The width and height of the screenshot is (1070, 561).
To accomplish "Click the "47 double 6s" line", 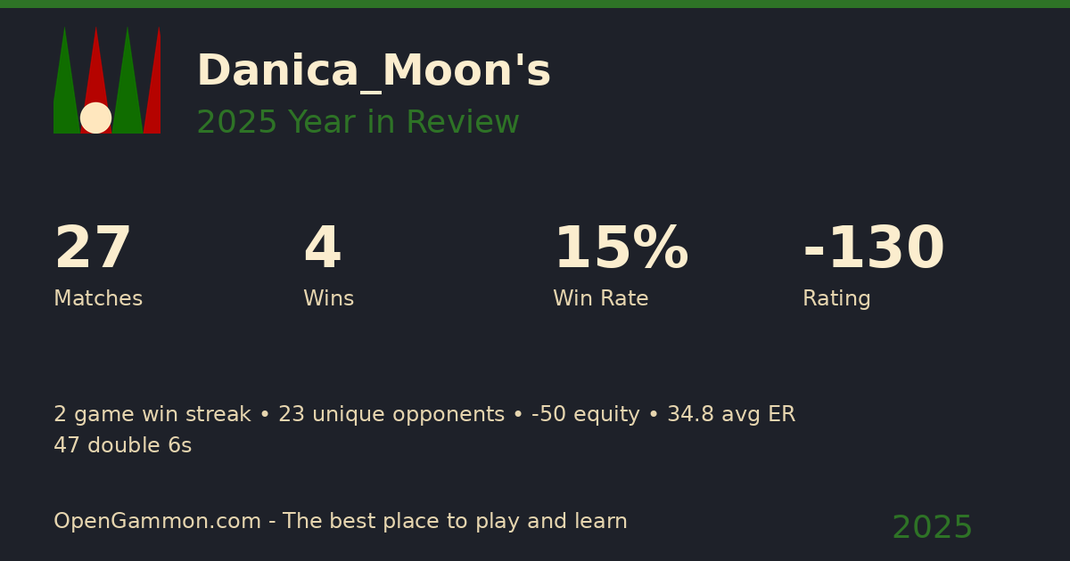I will click(x=122, y=446).
